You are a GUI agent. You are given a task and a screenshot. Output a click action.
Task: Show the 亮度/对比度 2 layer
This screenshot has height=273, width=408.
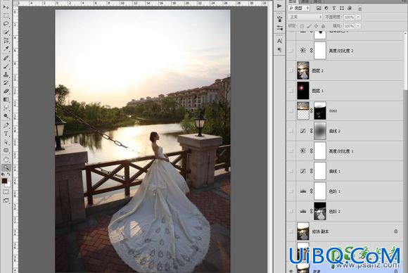pyautogui.click(x=291, y=51)
